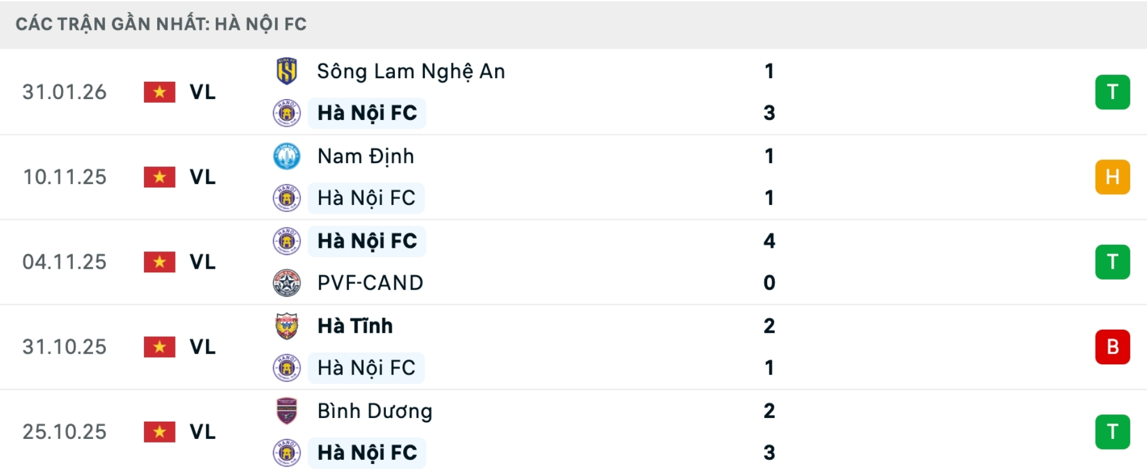Click the Các trận gần nhất header
This screenshot has height=473, width=1147.
coord(161,24)
